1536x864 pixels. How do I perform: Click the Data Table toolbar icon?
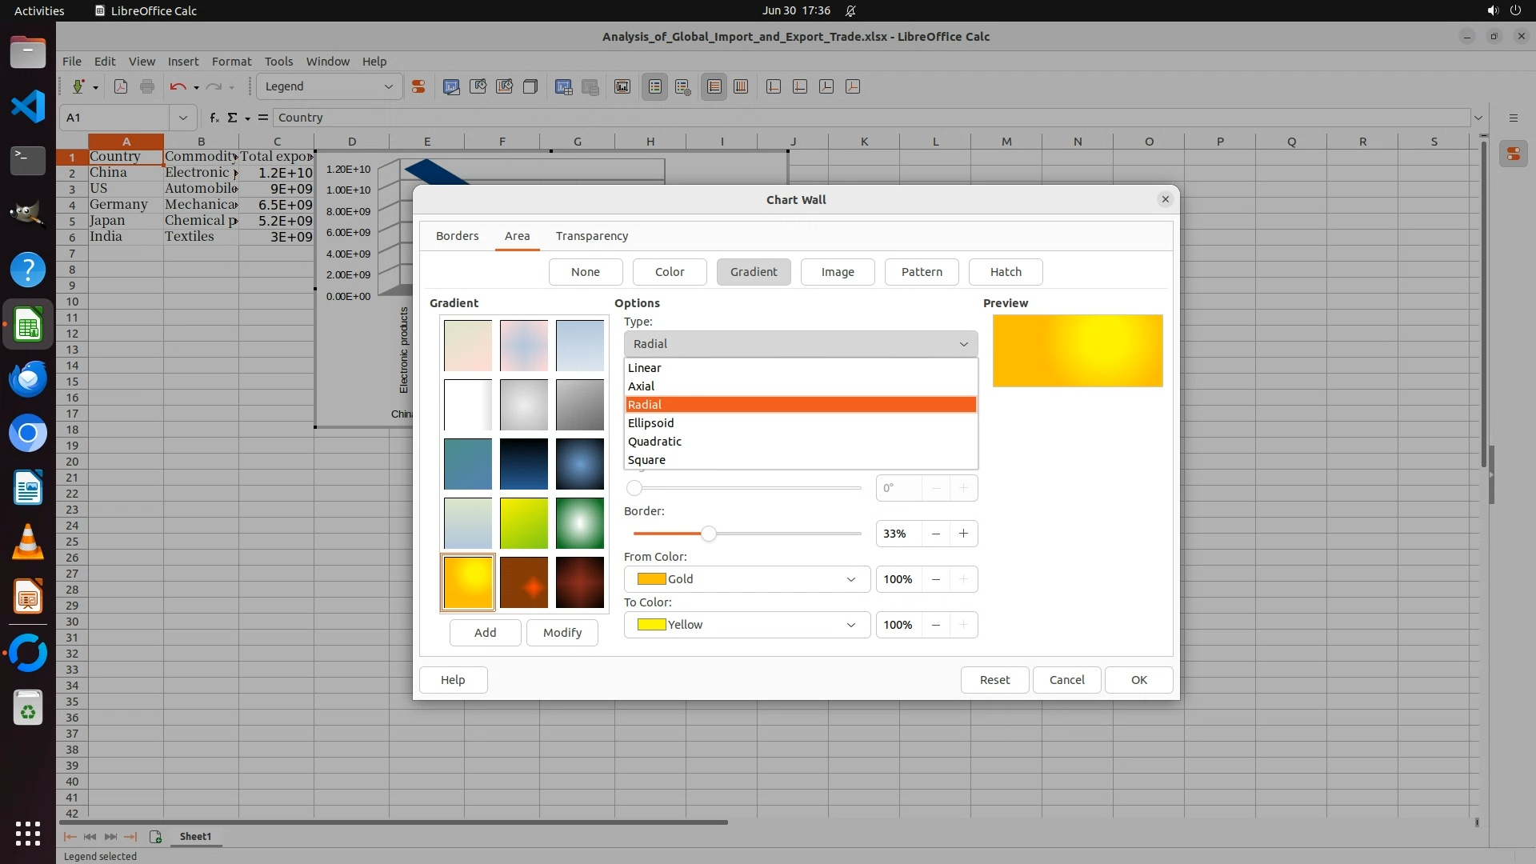pyautogui.click(x=590, y=86)
